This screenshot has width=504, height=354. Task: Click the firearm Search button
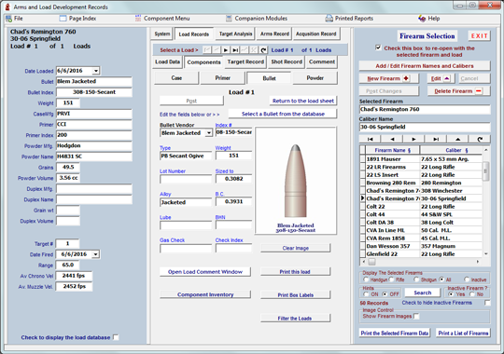coord(423,293)
